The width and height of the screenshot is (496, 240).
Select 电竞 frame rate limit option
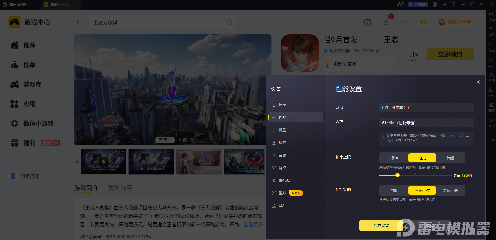pyautogui.click(x=422, y=158)
